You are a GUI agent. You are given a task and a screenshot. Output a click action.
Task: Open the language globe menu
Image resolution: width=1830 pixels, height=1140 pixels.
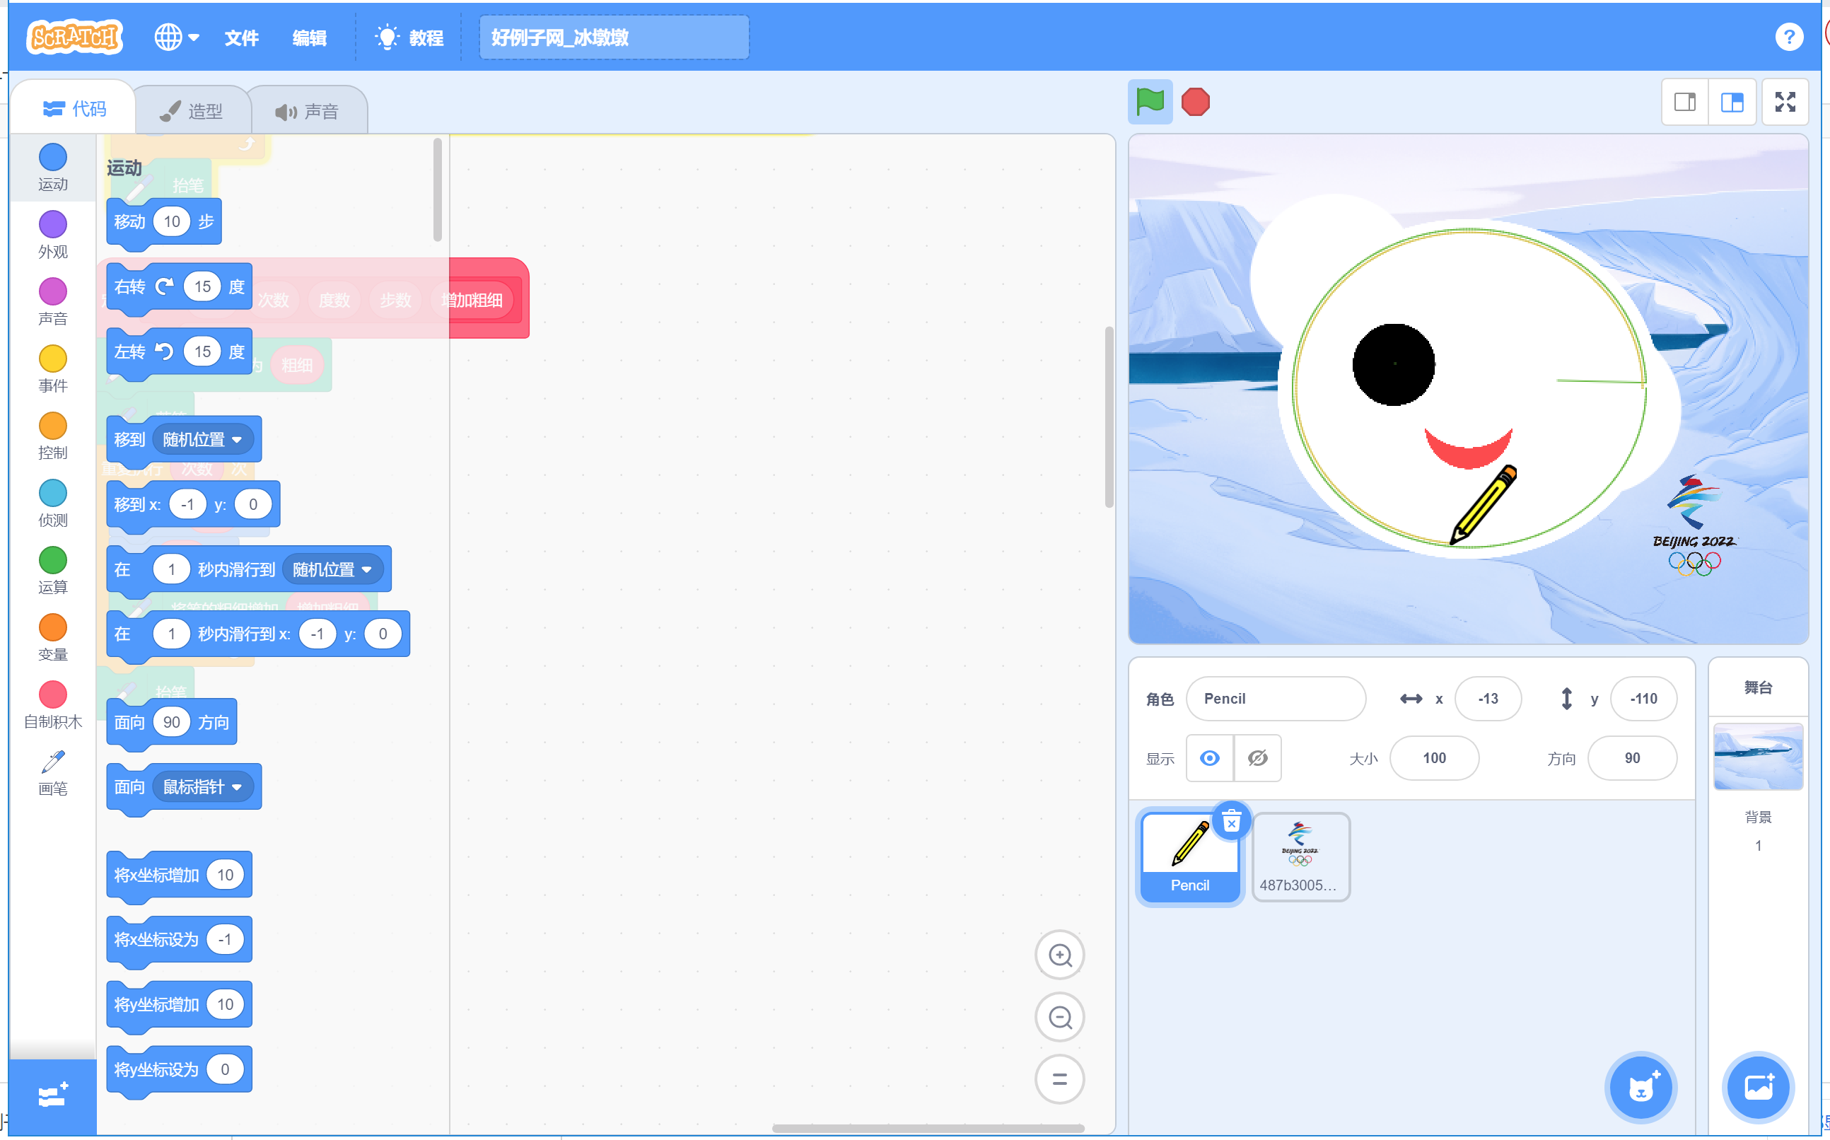(x=176, y=36)
